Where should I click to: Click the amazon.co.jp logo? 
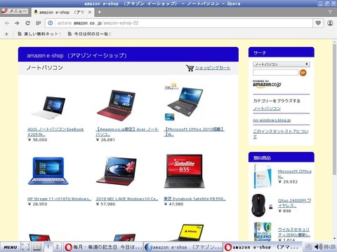pos(267,84)
